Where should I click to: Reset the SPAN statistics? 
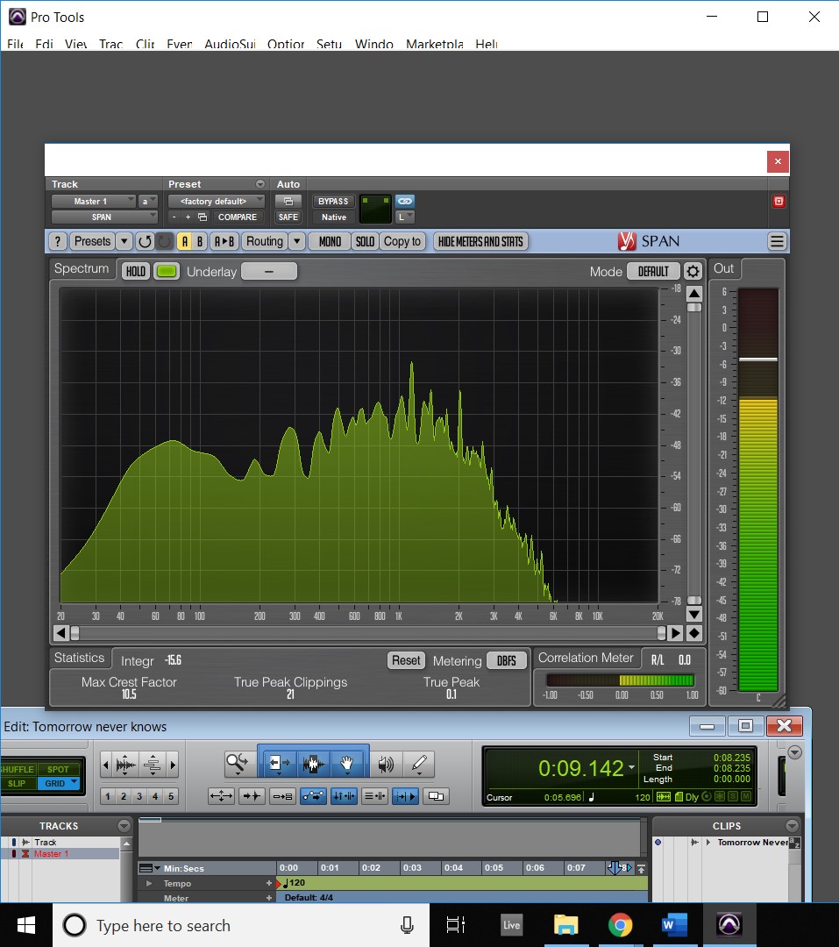click(x=406, y=661)
